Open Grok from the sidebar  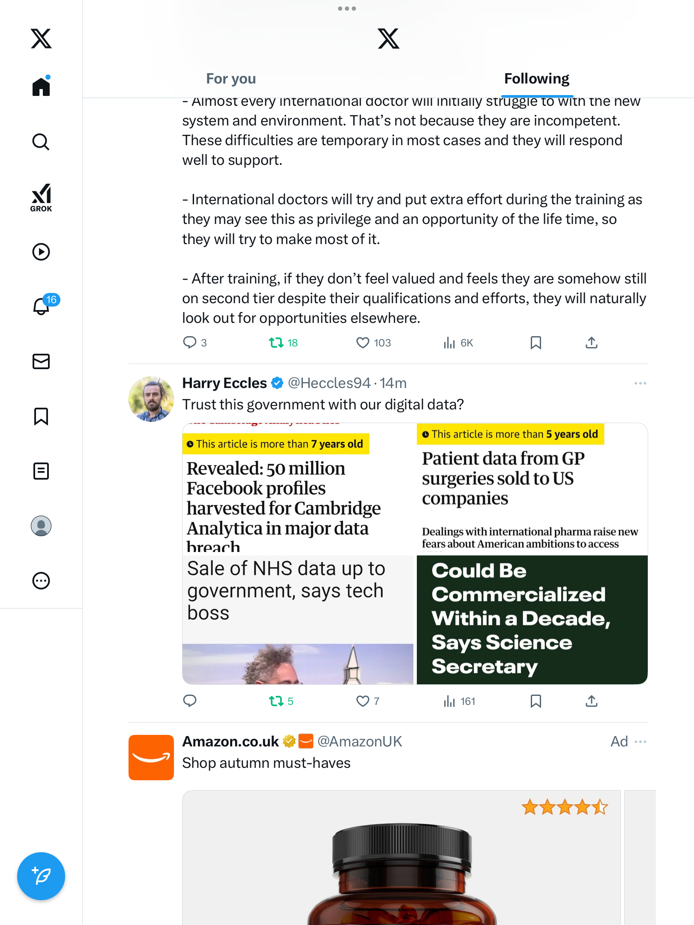coord(41,197)
